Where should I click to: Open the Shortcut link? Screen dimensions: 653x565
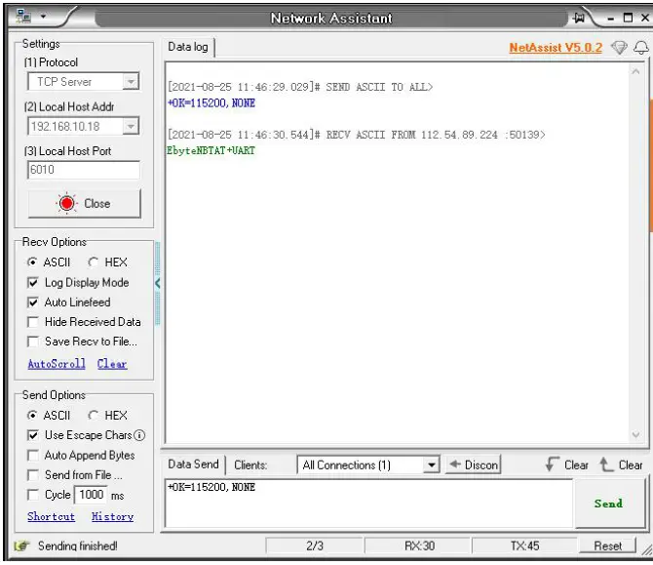tap(52, 516)
